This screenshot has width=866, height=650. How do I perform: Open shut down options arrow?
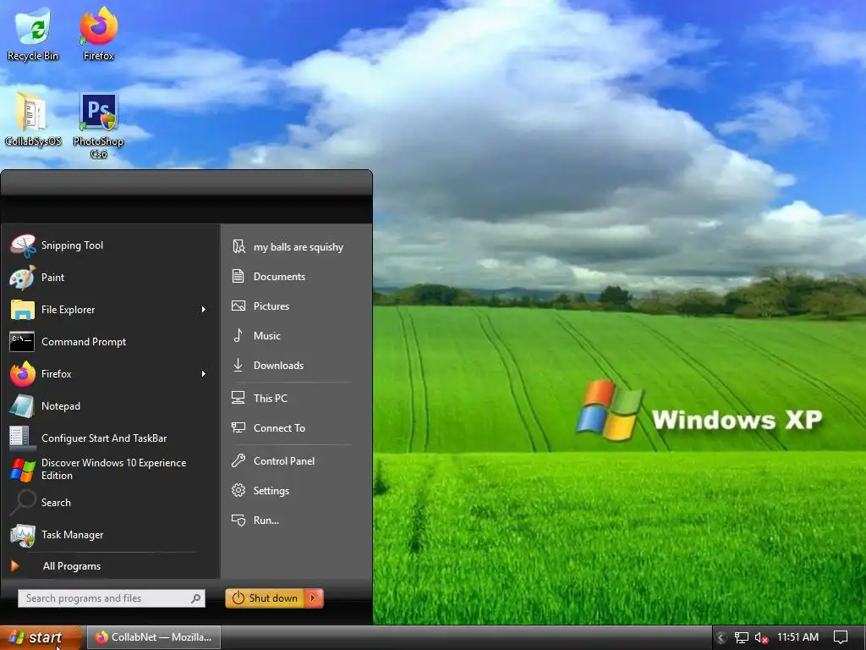(313, 598)
